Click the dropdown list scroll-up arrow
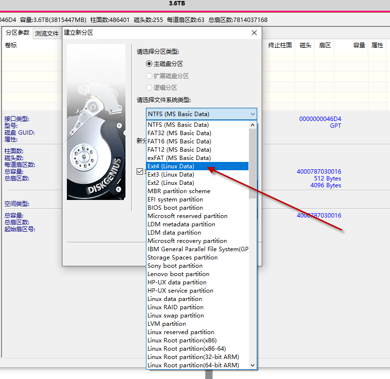This screenshot has height=379, width=390. [x=252, y=125]
